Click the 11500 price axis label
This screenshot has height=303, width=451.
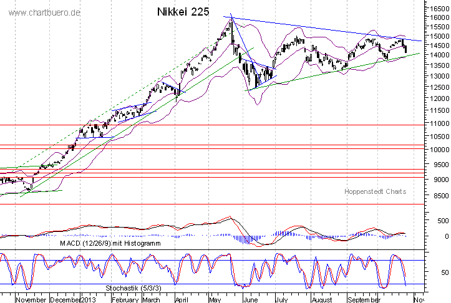point(440,110)
